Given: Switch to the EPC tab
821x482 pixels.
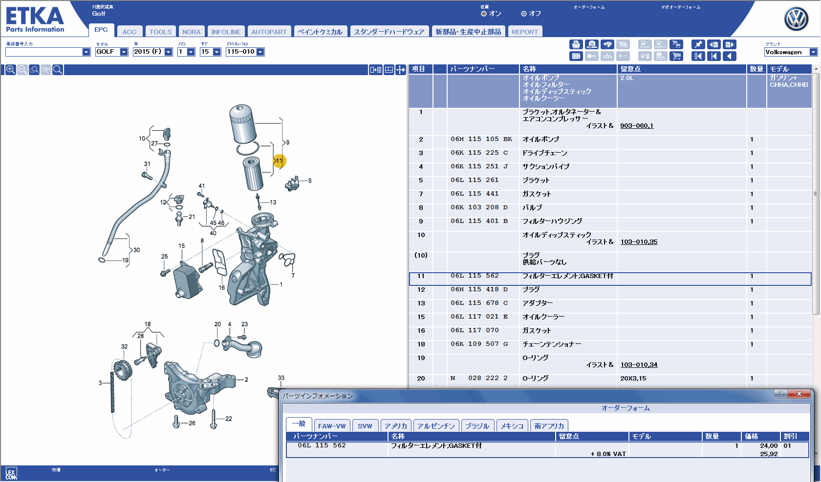Looking at the screenshot, I should click(101, 30).
